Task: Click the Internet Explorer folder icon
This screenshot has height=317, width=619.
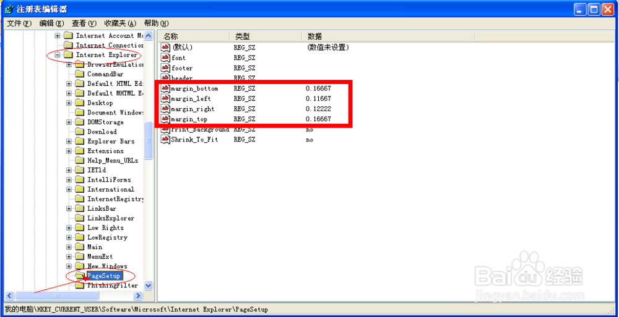Action: tap(68, 55)
